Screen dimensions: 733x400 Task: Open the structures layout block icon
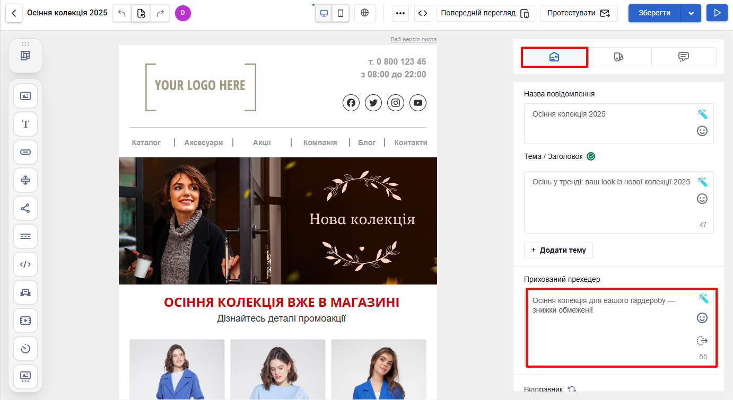[x=25, y=56]
